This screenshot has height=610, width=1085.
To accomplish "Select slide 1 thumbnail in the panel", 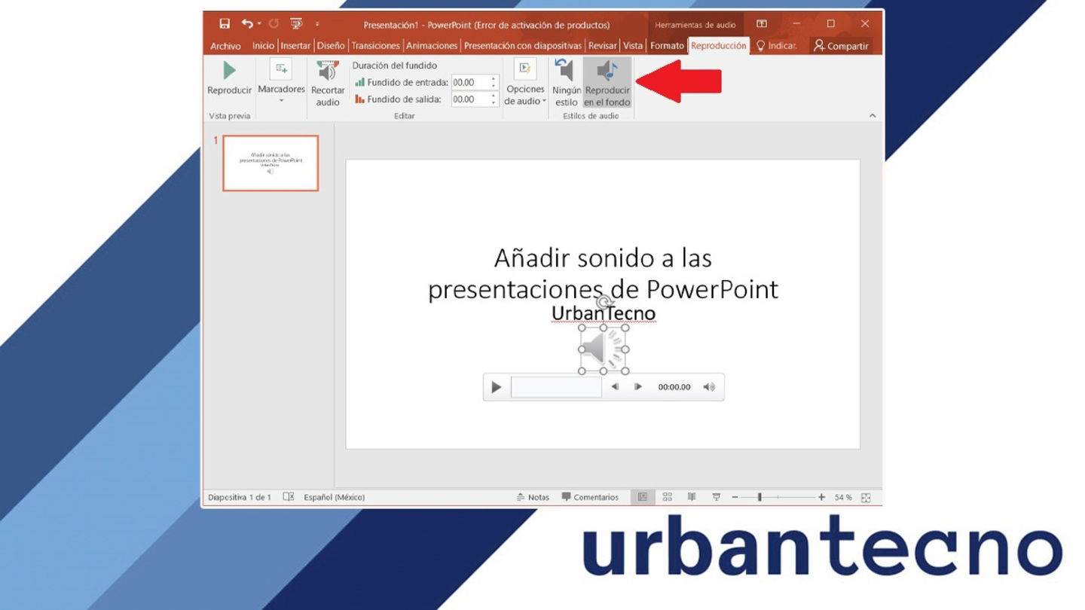I will [x=270, y=163].
